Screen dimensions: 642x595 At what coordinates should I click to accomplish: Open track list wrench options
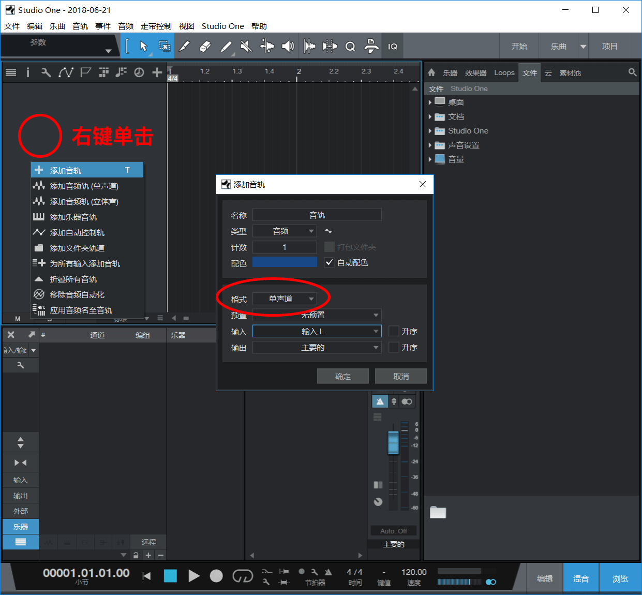click(x=46, y=72)
